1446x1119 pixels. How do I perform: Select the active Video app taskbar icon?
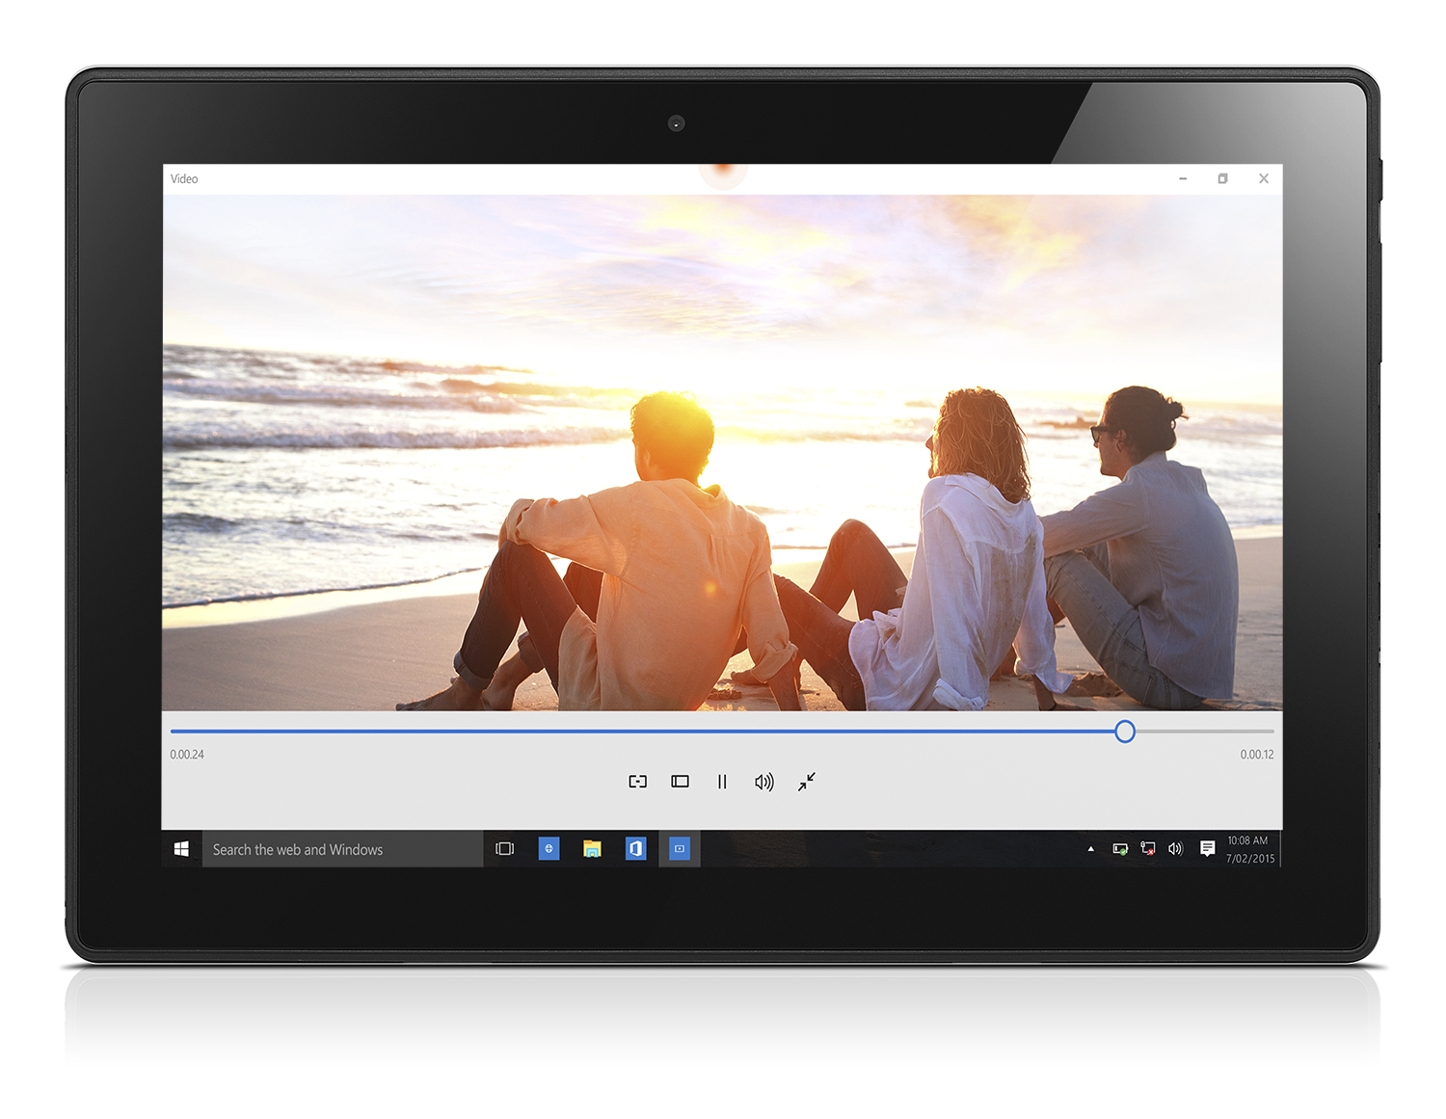pyautogui.click(x=680, y=848)
